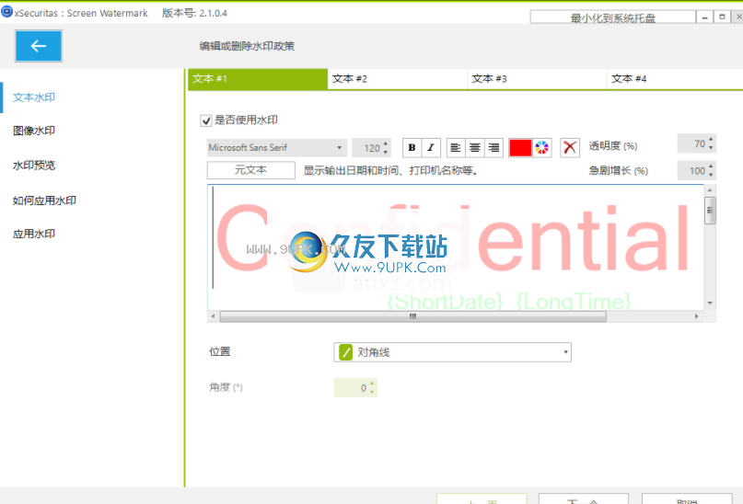Viewport: 743px width, 504px height.
Task: Click the 元文本 button
Action: coord(251,170)
